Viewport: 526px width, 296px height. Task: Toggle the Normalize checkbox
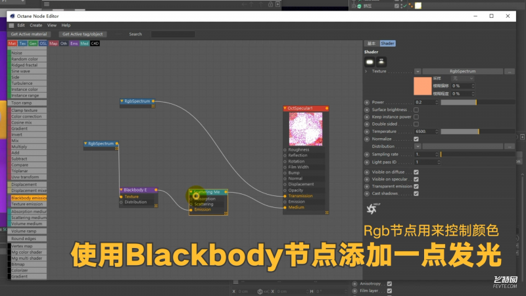[416, 139]
